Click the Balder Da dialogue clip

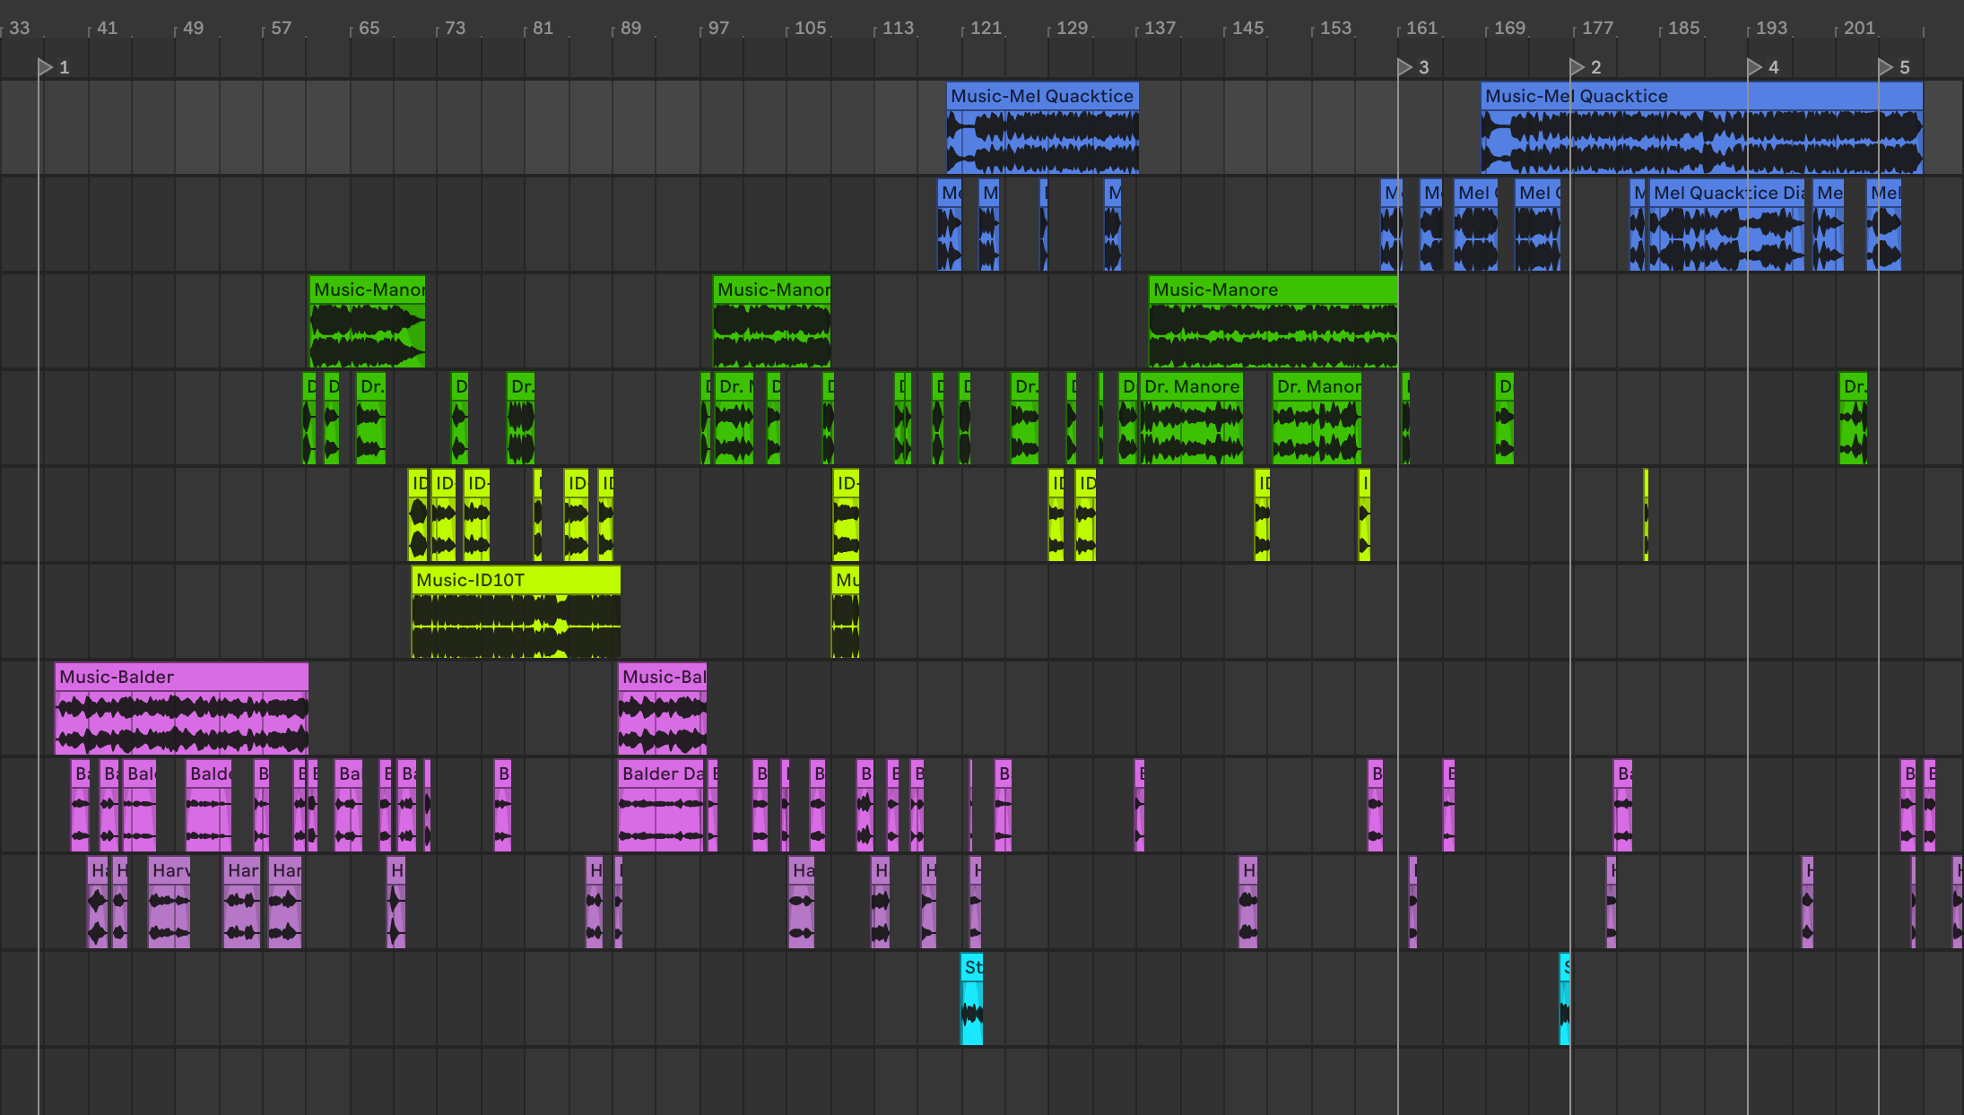(661, 774)
